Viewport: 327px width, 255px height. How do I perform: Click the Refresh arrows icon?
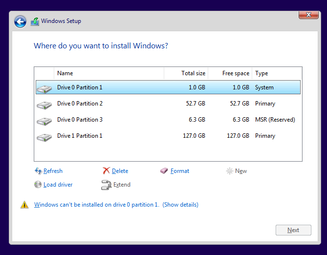pyautogui.click(x=38, y=171)
